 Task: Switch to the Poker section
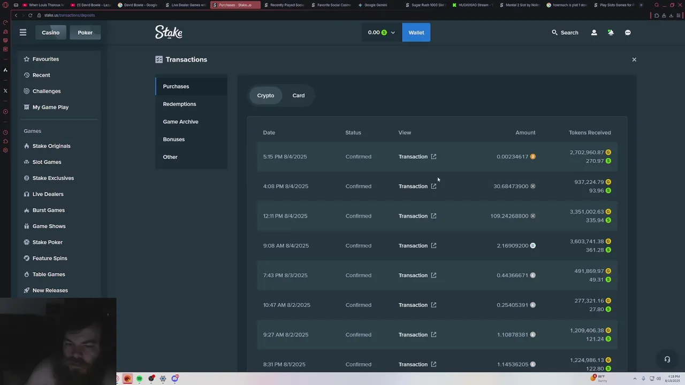click(85, 33)
